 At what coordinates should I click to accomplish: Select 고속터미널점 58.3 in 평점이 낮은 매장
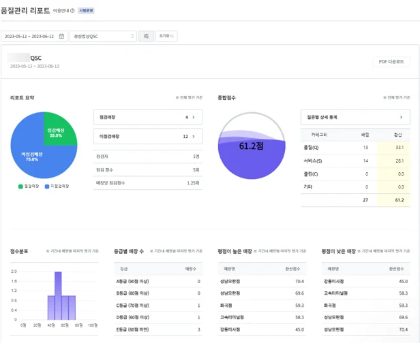tap(366, 293)
